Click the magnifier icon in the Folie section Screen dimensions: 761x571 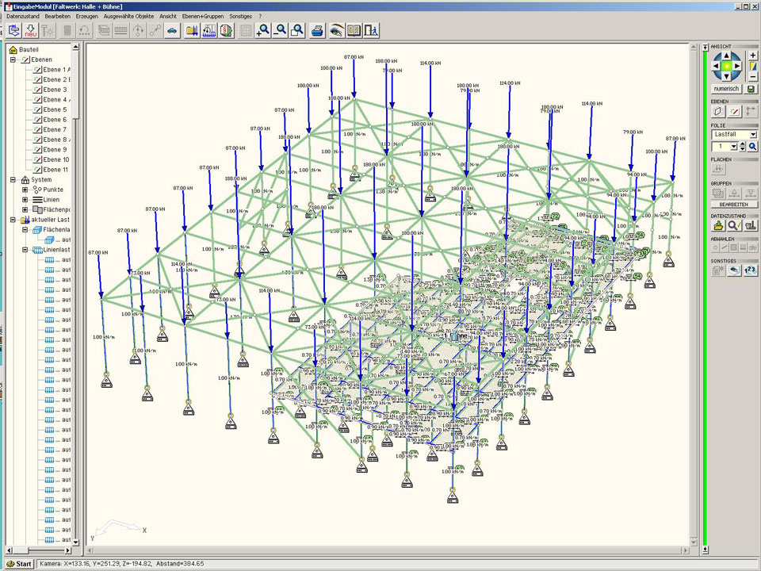point(751,147)
